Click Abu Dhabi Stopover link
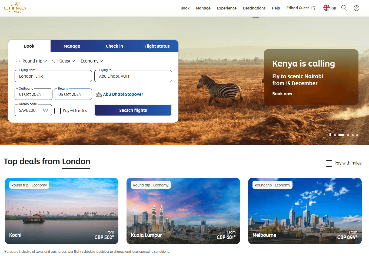 pos(123,94)
